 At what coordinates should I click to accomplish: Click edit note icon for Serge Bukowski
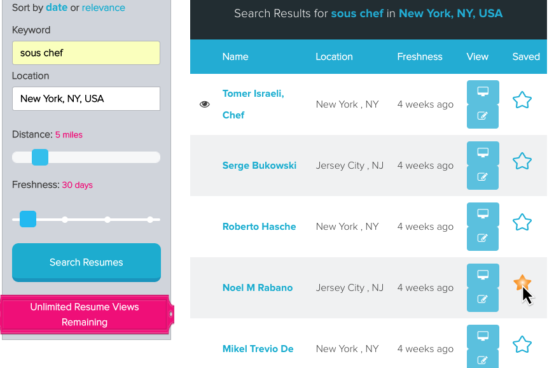pyautogui.click(x=483, y=178)
